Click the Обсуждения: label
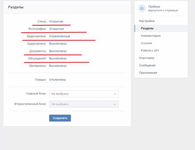This screenshot has width=195, height=150. pos(37,59)
